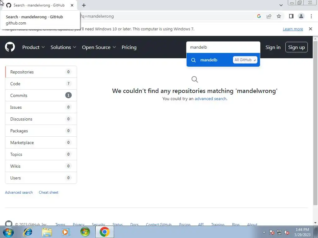Select the Repositories results filter
318x238 pixels.
[x=41, y=72]
